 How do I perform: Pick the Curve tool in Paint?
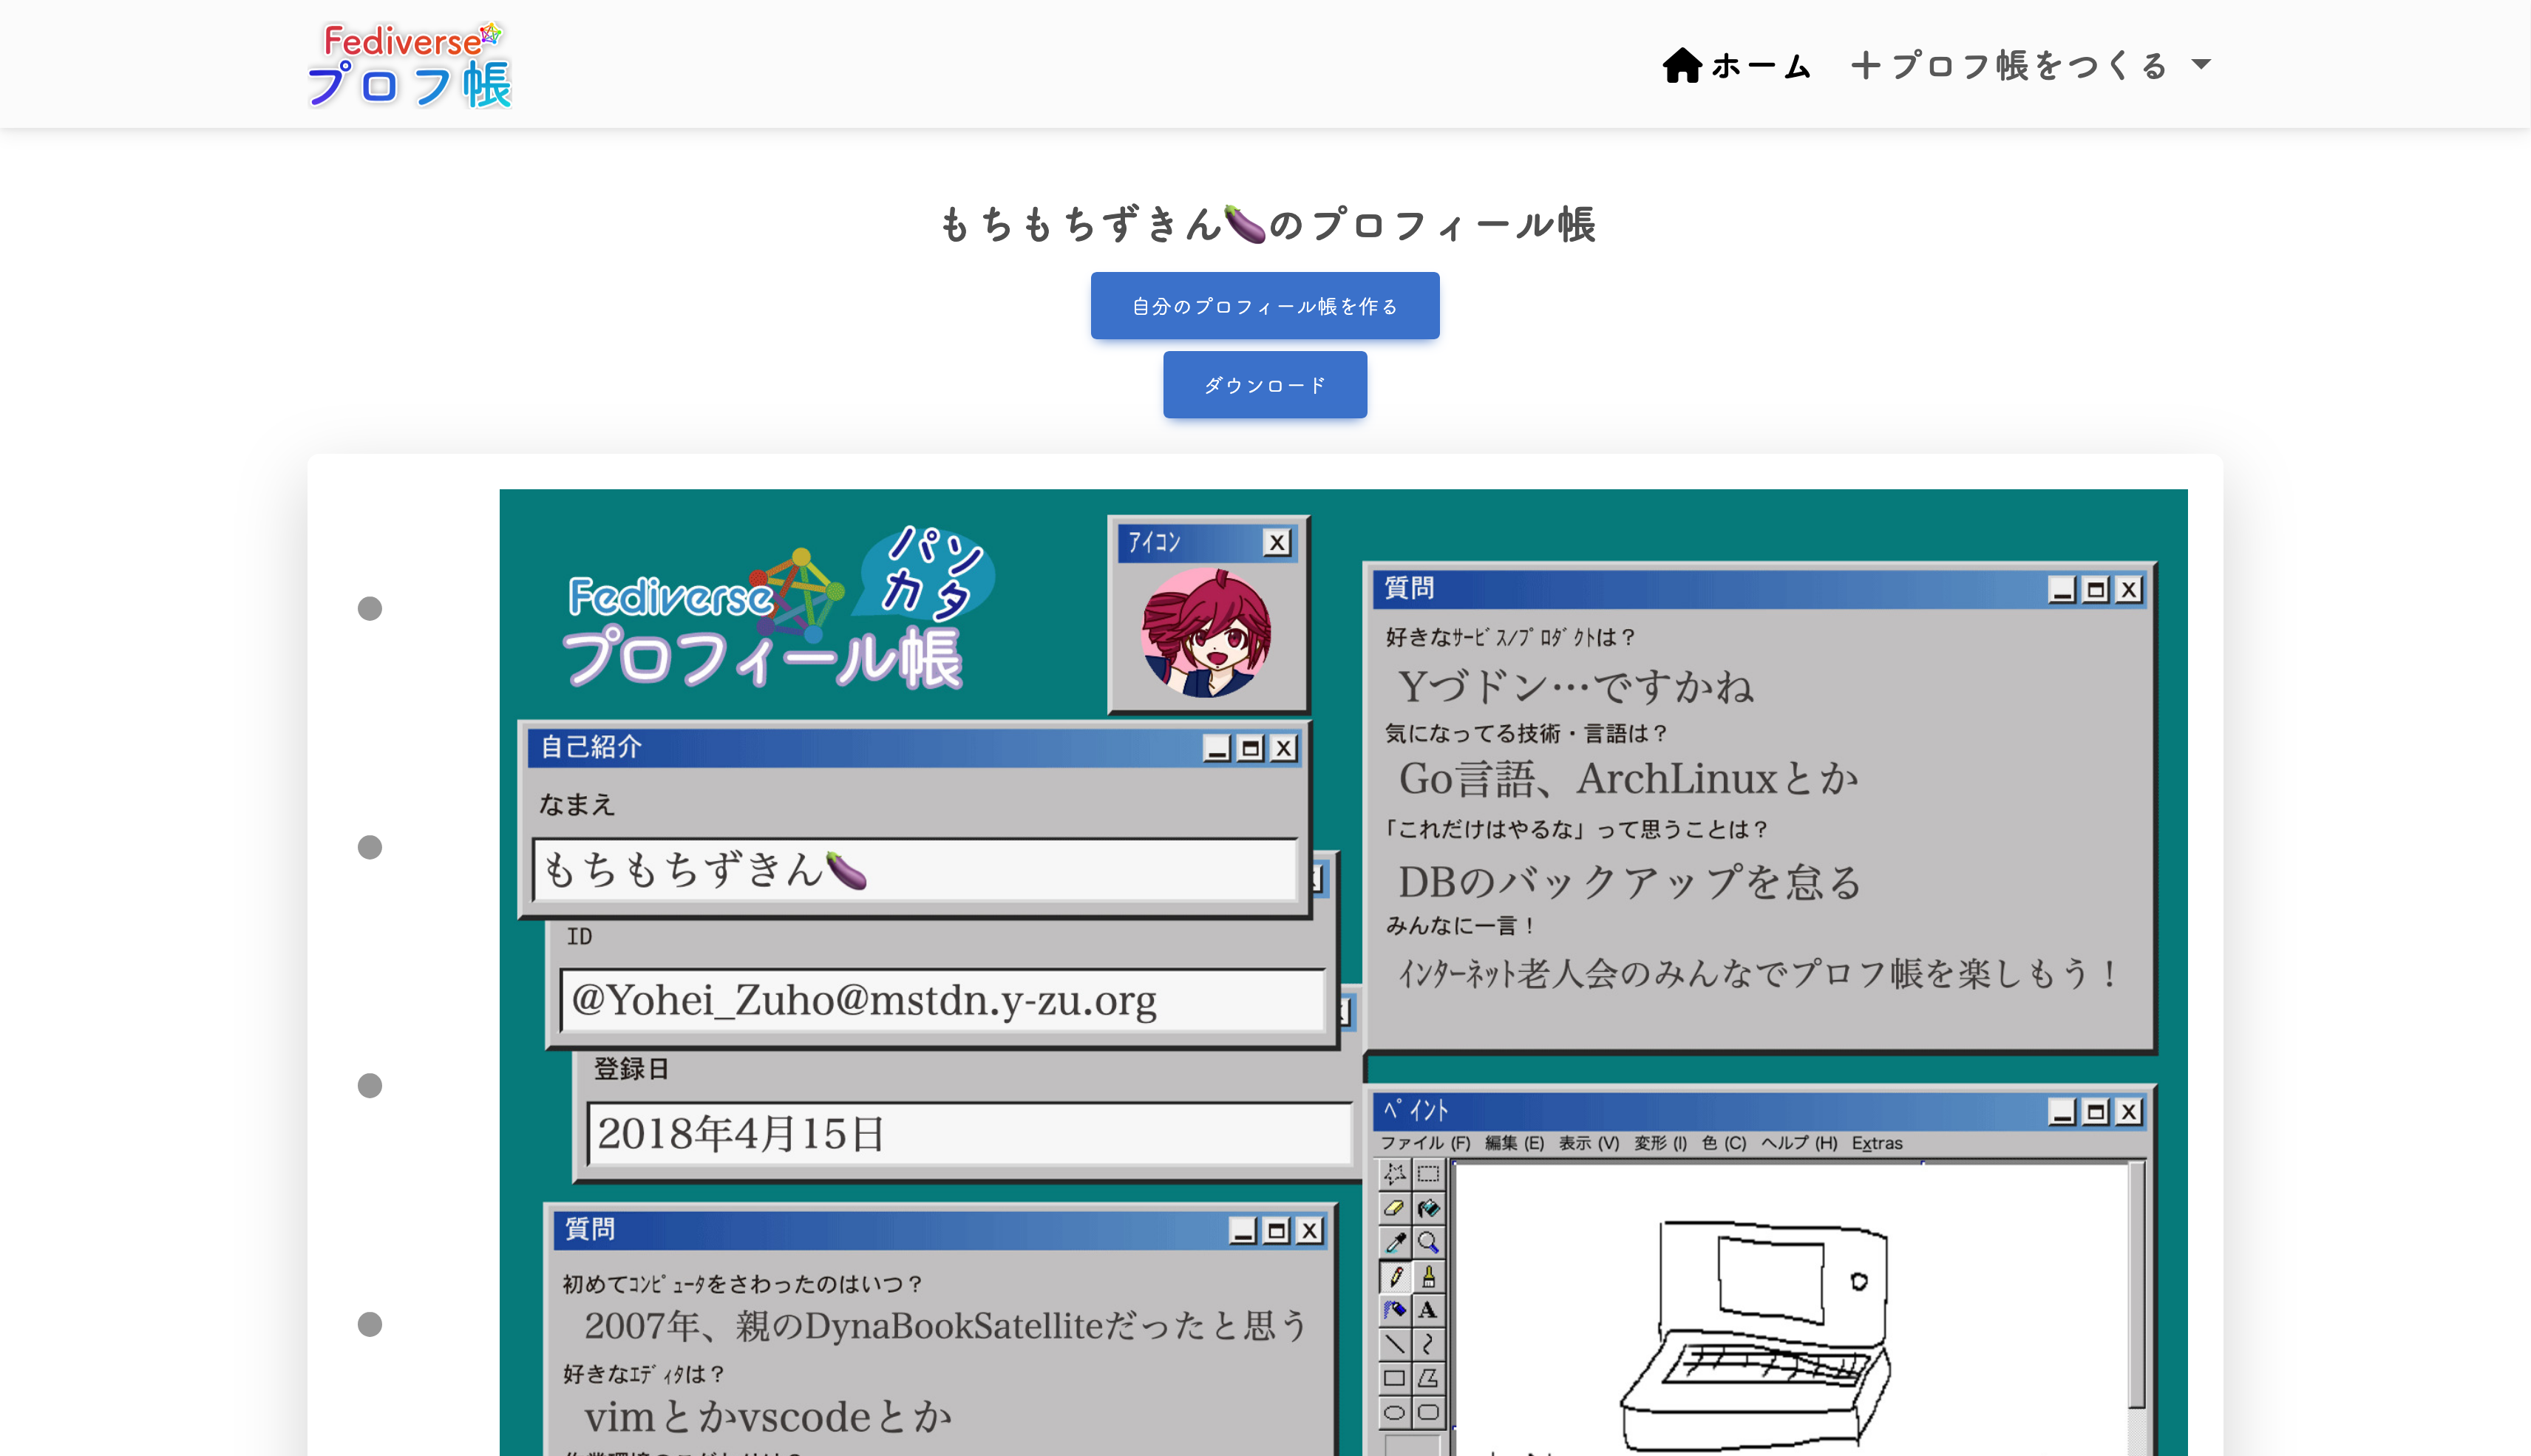pos(1428,1344)
